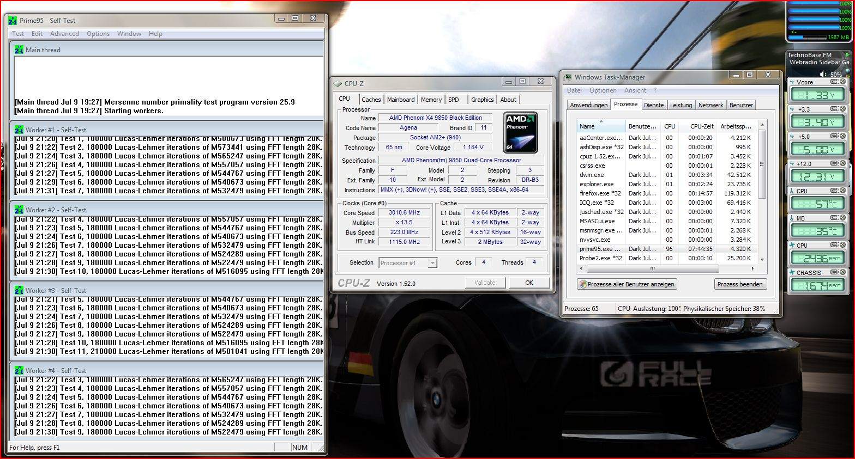The height and width of the screenshot is (459, 855).
Task: Open Prime95 Options menu
Action: click(x=98, y=34)
